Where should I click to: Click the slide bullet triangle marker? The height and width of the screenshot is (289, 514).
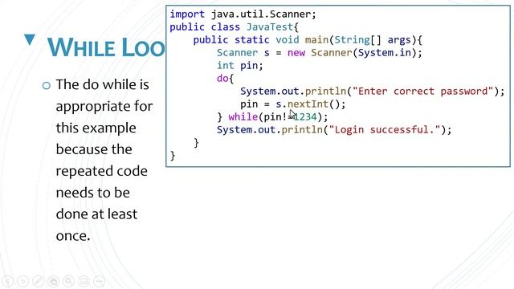click(x=30, y=39)
